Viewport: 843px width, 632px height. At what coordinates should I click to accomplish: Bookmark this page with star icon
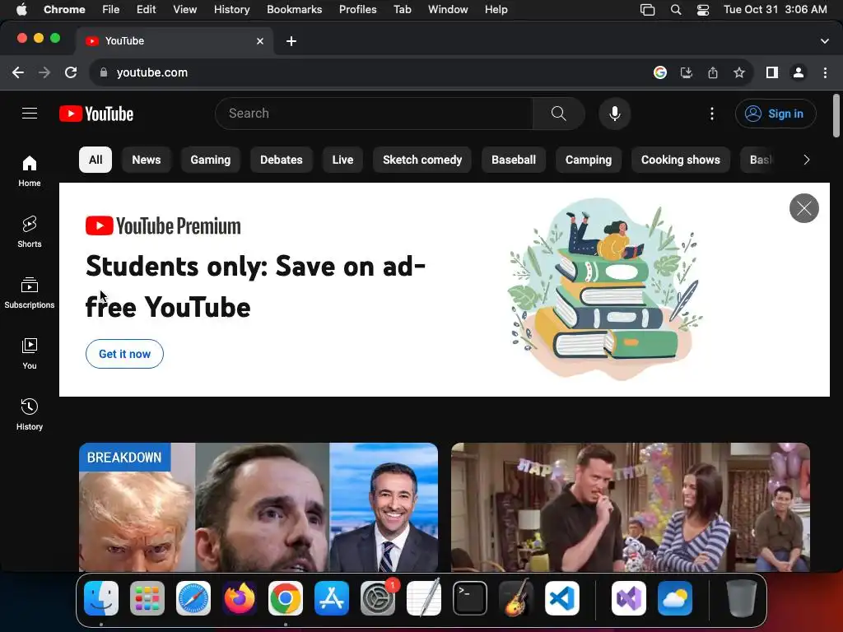click(x=739, y=72)
